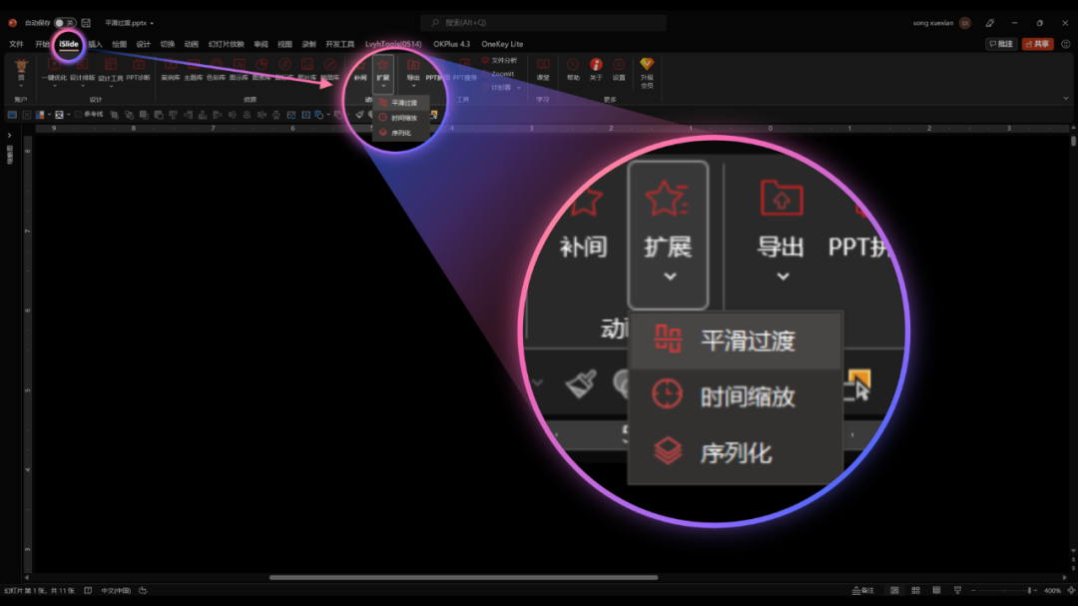This screenshot has width=1078, height=606.
Task: Click the 文件分析 button
Action: tap(499, 61)
